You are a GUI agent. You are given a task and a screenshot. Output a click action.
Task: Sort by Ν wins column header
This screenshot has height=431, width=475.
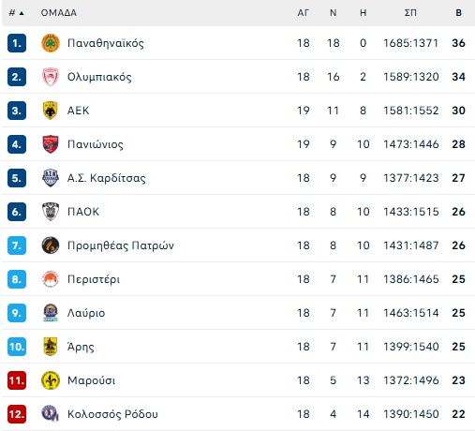click(x=334, y=13)
